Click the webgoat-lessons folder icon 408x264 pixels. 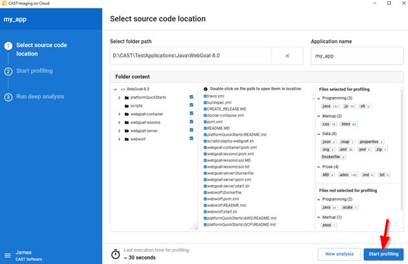tap(127, 122)
